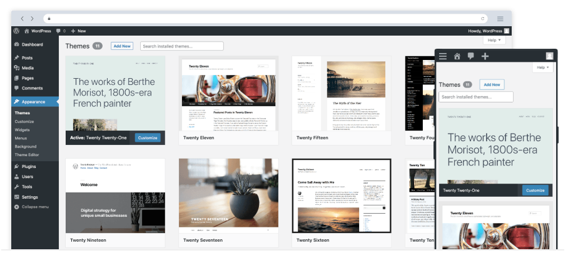Click the user avatar in the mobile toolbar
The width and height of the screenshot is (568, 268).
(x=549, y=56)
